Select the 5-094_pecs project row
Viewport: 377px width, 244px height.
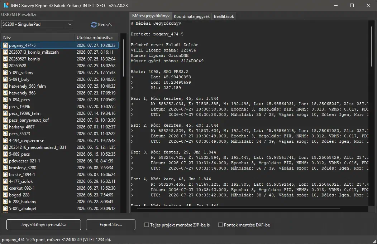tap(60, 99)
